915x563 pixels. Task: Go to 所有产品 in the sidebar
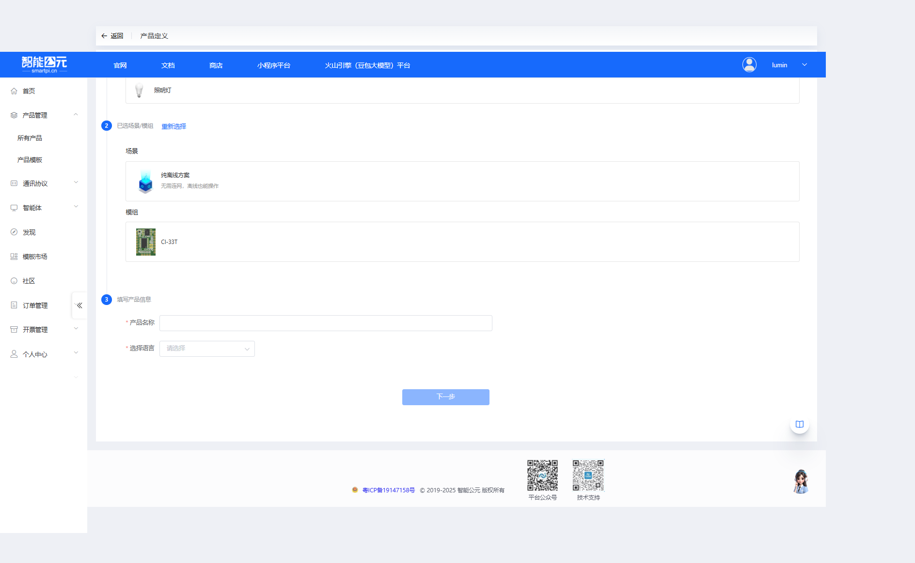point(30,138)
